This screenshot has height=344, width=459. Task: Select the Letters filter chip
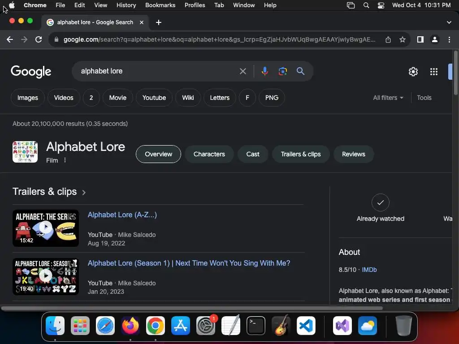point(220,98)
